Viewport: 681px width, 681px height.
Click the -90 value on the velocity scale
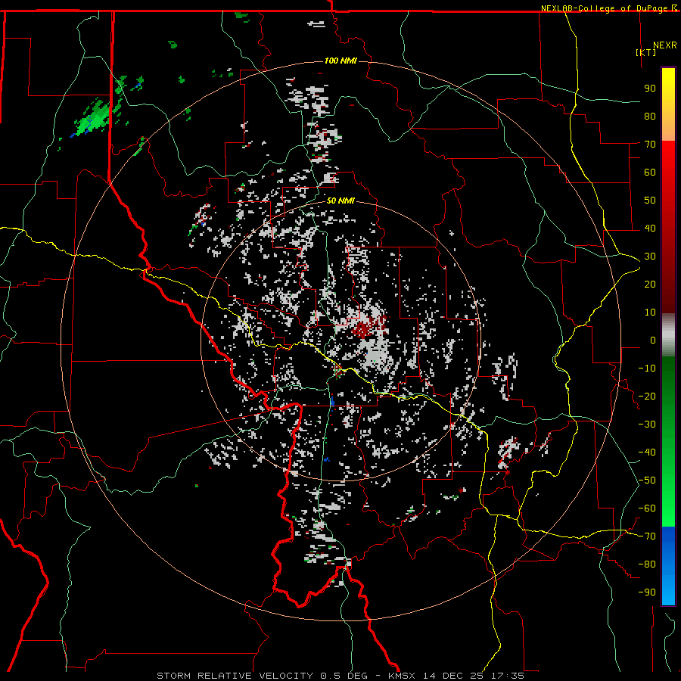[647, 592]
